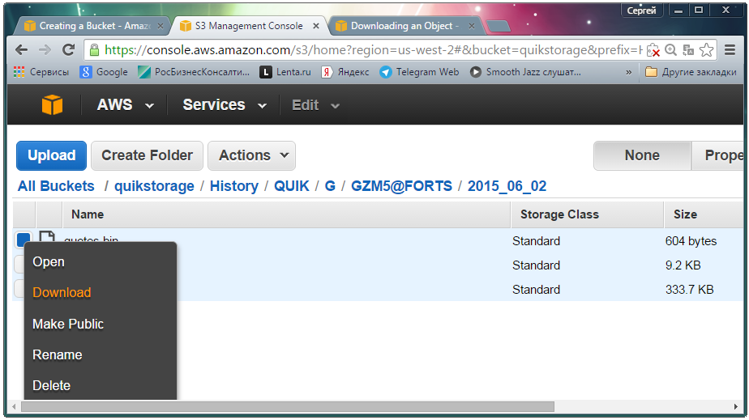Click the 9.2 KB size cell
This screenshot has width=749, height=420.
683,265
